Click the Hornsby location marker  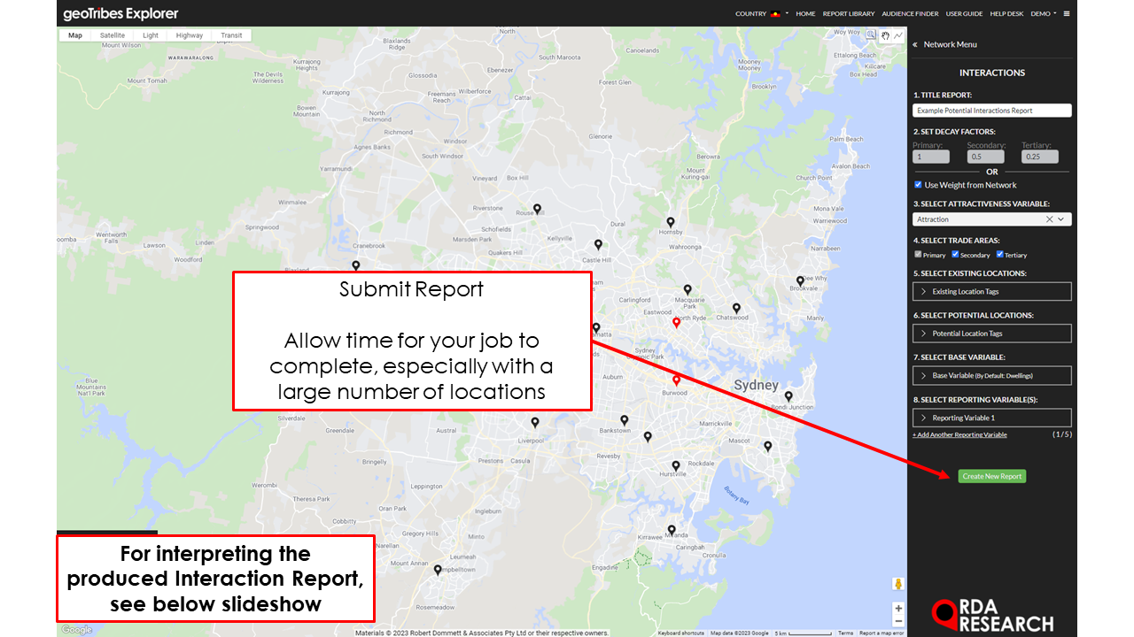671,222
